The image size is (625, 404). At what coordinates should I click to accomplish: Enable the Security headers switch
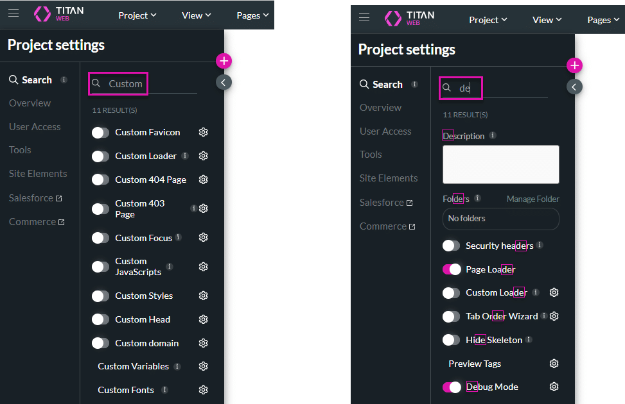(x=452, y=246)
